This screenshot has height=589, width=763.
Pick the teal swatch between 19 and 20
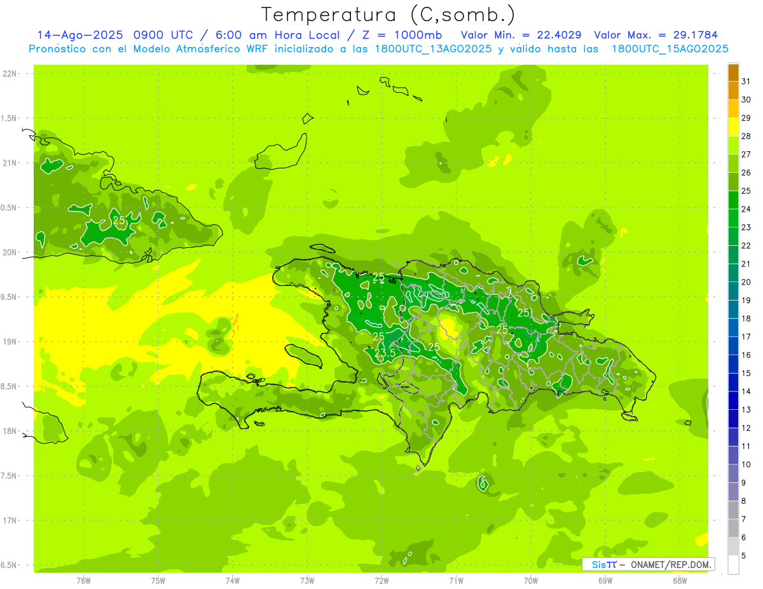(x=733, y=291)
